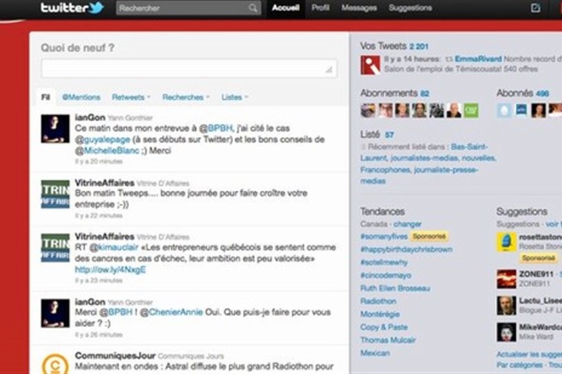Open @kimauclair mention link
The height and width of the screenshot is (374, 562).
pyautogui.click(x=114, y=247)
